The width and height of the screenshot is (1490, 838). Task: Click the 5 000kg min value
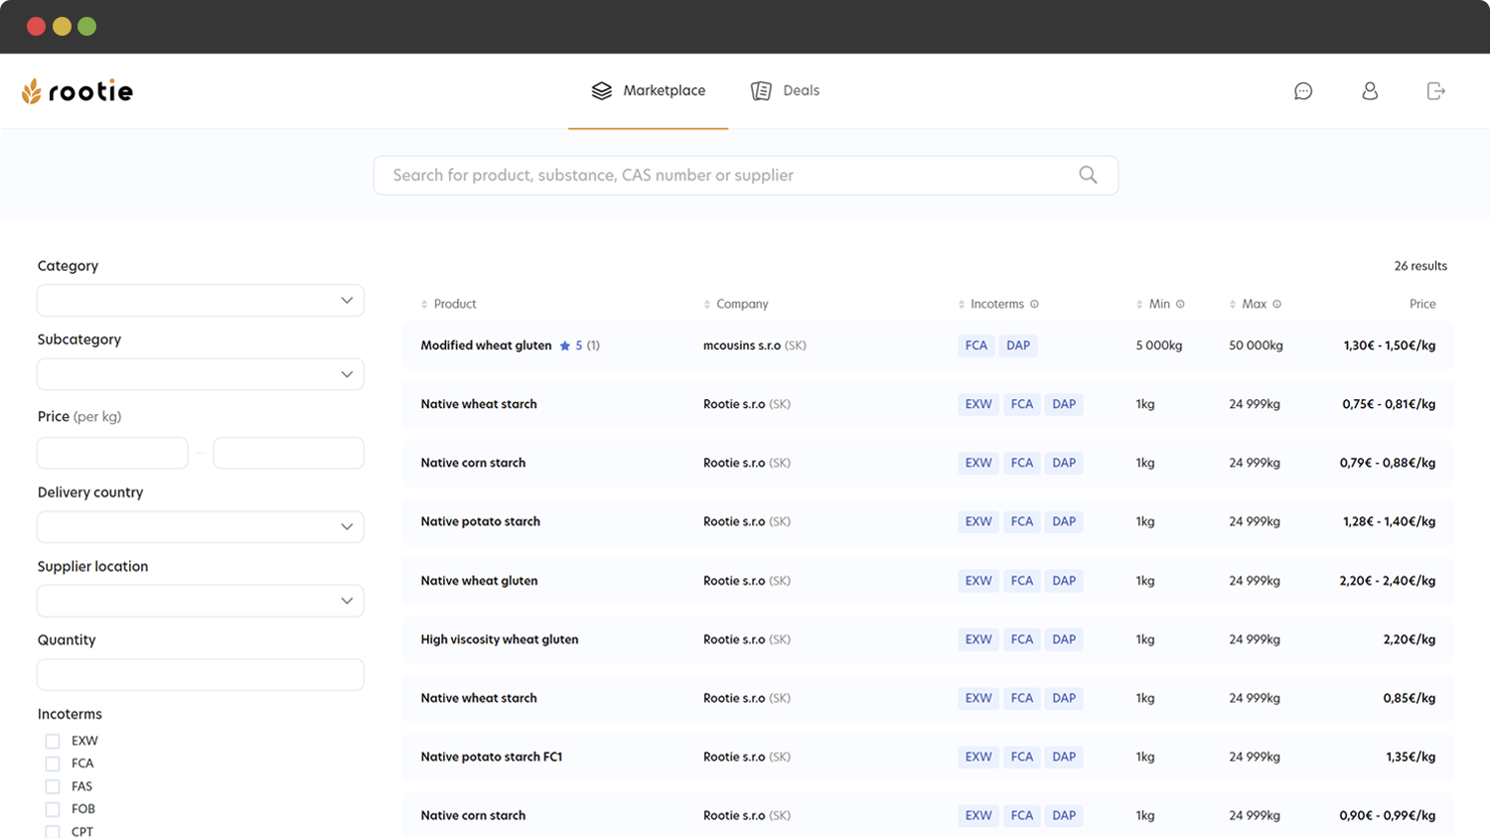tap(1159, 346)
